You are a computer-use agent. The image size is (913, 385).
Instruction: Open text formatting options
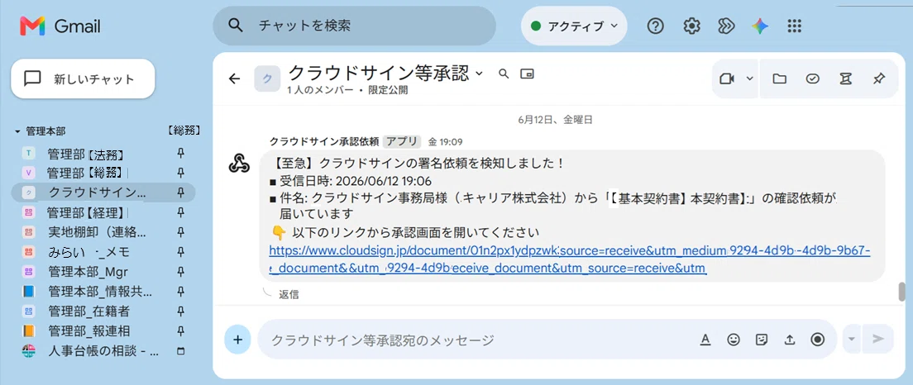click(x=705, y=340)
